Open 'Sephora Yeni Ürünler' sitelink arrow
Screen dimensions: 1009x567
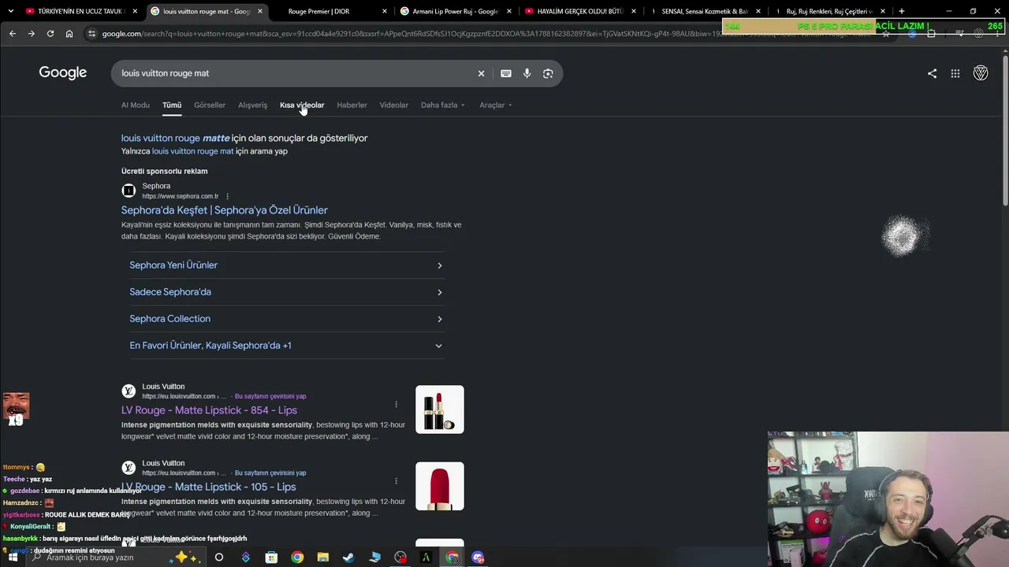tap(439, 265)
